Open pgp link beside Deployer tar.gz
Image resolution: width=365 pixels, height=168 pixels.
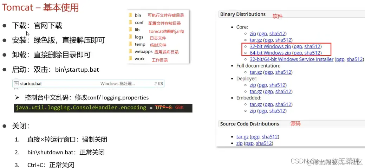click(x=269, y=92)
